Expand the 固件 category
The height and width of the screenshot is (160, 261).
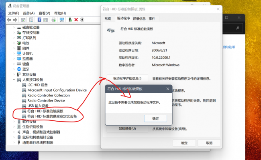pyautogui.click(x=14, y=48)
